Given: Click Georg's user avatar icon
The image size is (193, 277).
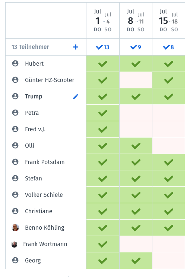Looking at the screenshot, I should 15,260.
